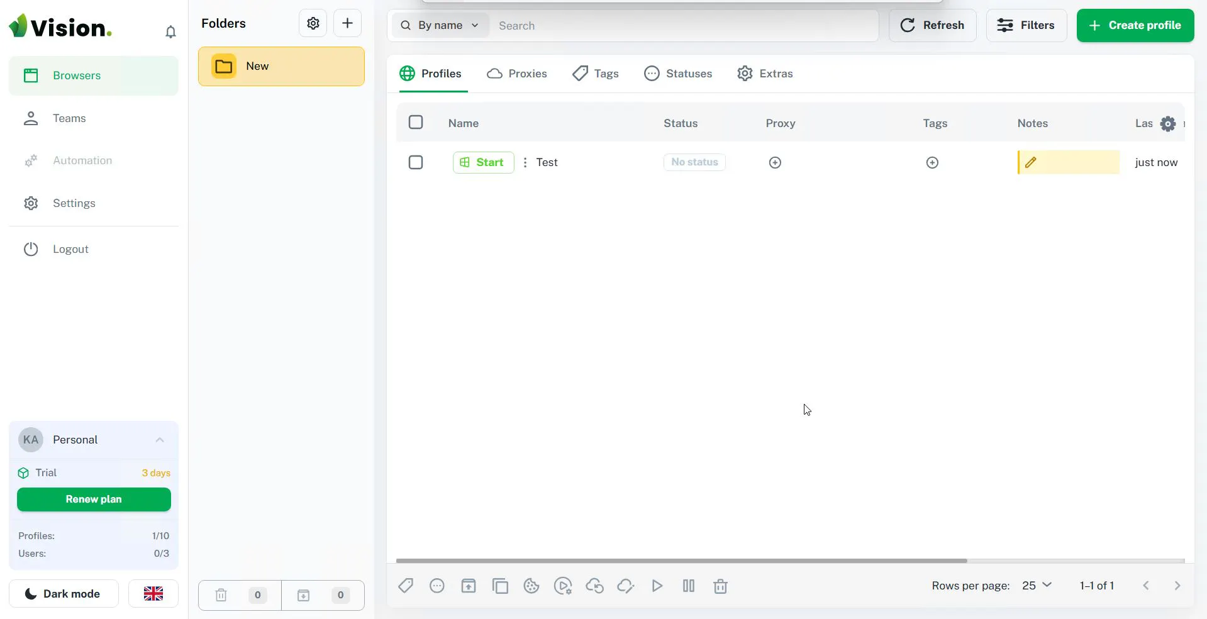Image resolution: width=1207 pixels, height=619 pixels.
Task: Click the 'Test' profile name
Action: click(x=547, y=162)
